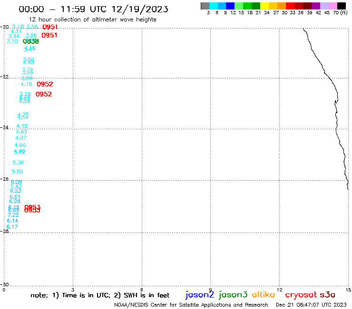352x309 pixels.
Task: Click the wave height value '4.90'
Action: 20,145
